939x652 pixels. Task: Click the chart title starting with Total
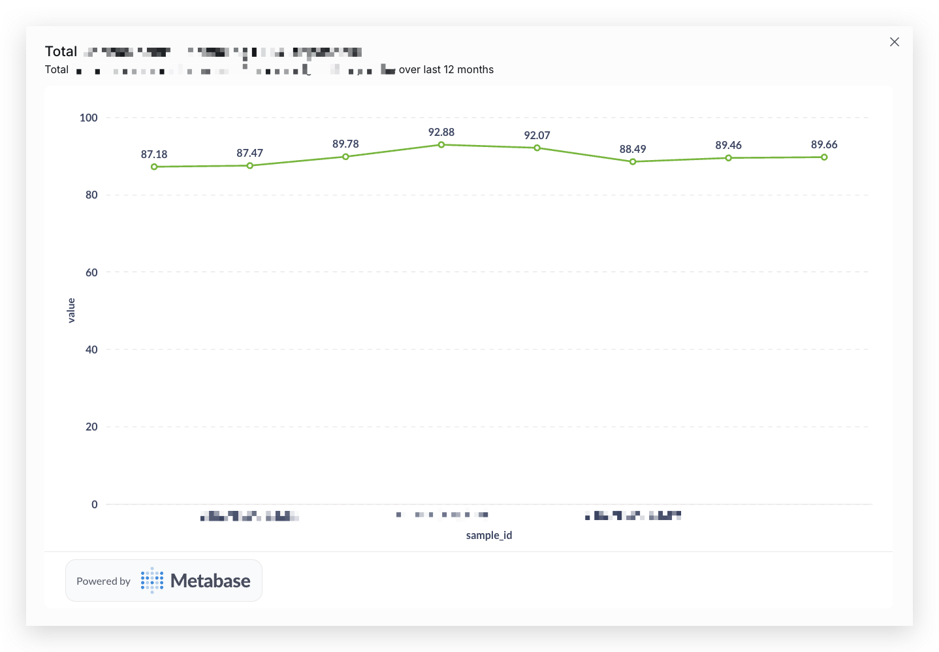[203, 52]
